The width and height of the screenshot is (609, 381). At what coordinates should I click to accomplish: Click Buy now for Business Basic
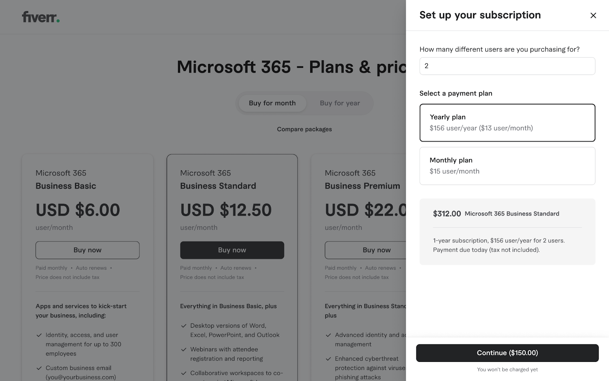point(88,250)
